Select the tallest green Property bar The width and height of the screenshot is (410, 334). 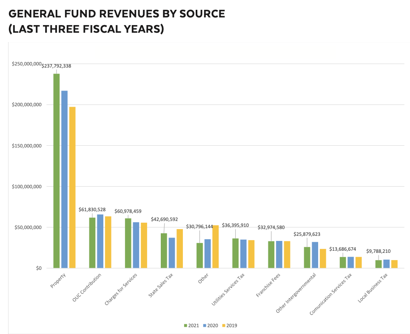(56, 171)
